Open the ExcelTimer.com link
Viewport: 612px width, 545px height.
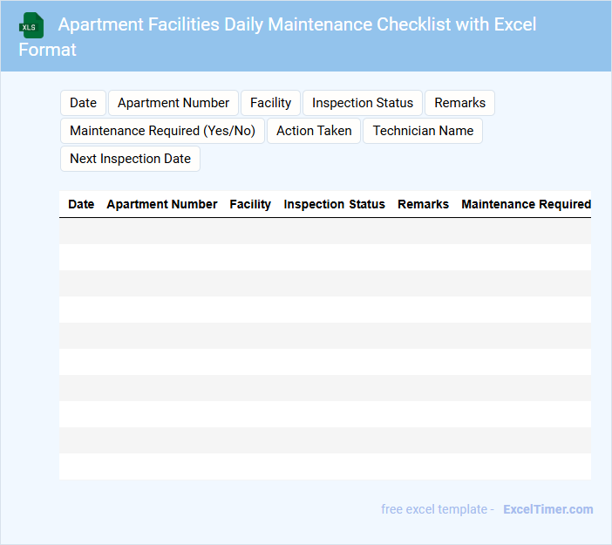pos(547,509)
